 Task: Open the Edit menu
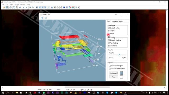[x=7, y=4]
